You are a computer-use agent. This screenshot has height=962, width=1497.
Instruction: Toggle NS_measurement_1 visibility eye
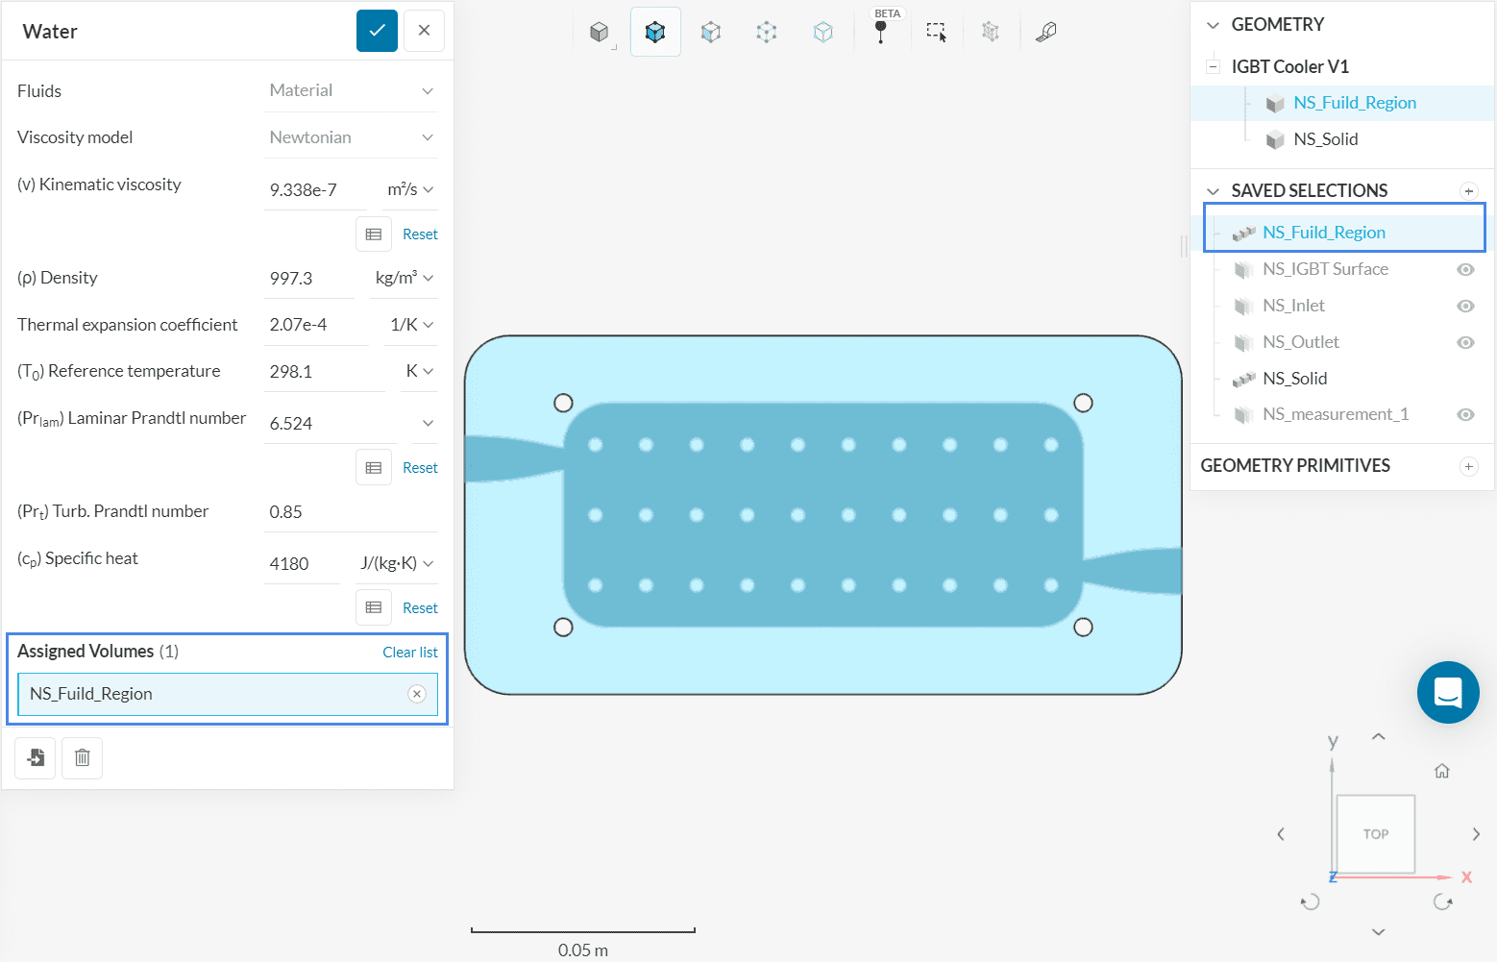click(1465, 414)
